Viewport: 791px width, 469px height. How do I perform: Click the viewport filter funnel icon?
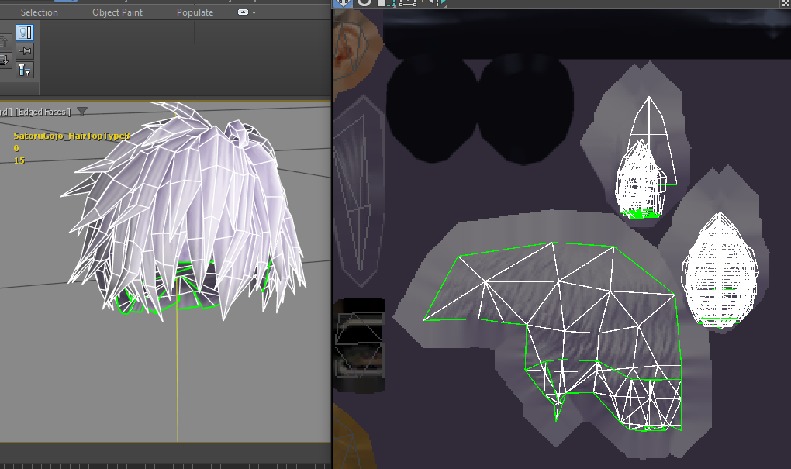[x=81, y=112]
